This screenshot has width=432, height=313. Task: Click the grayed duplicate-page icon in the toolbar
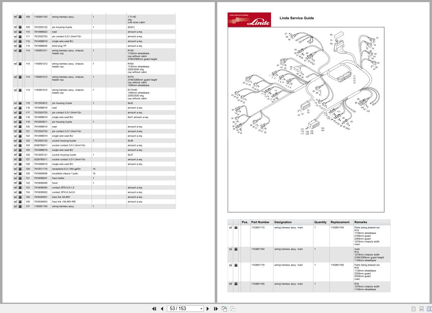(232, 308)
